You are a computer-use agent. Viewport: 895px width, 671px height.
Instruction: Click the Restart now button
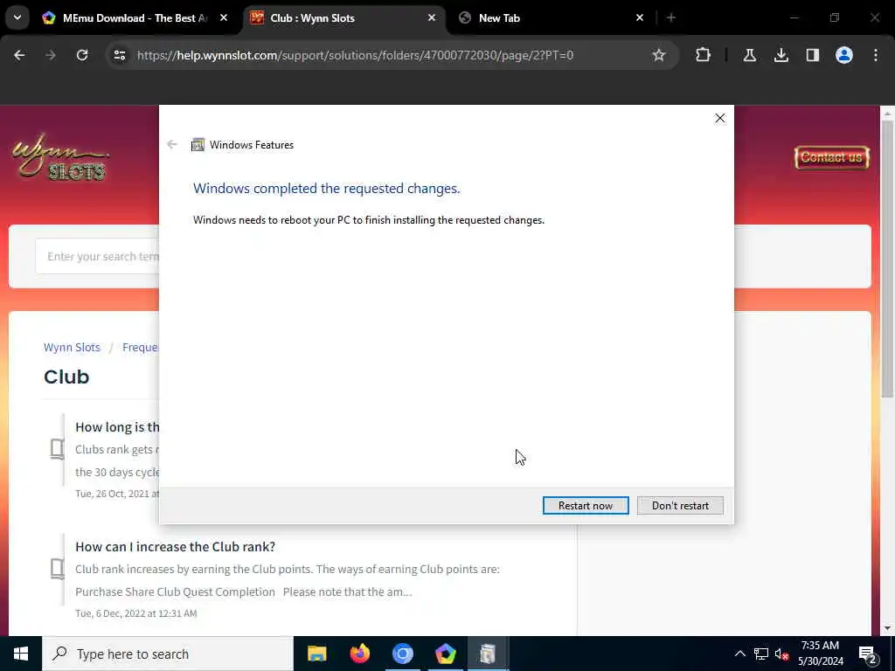(x=586, y=506)
